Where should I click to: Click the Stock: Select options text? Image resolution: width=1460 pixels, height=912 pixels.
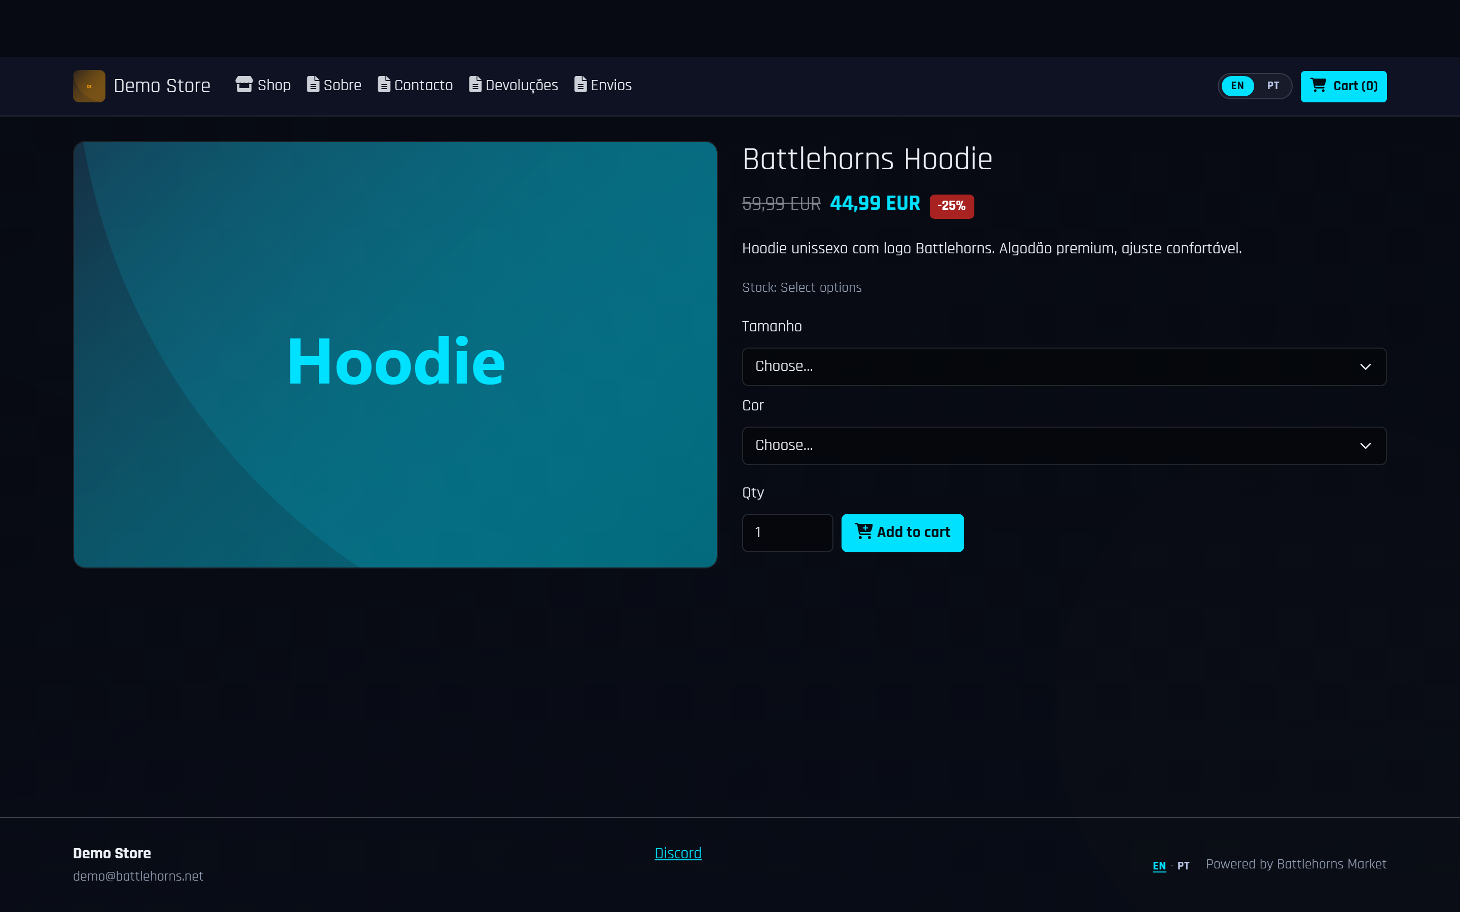(801, 287)
